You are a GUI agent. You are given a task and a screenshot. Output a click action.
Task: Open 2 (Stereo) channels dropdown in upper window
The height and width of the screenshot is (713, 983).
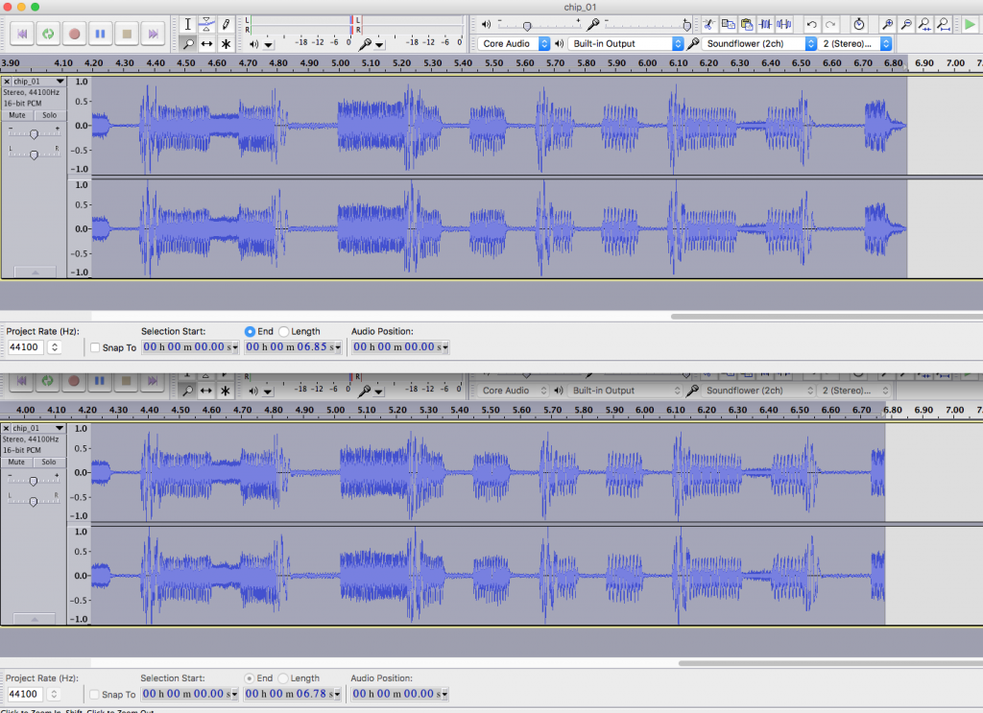(854, 44)
